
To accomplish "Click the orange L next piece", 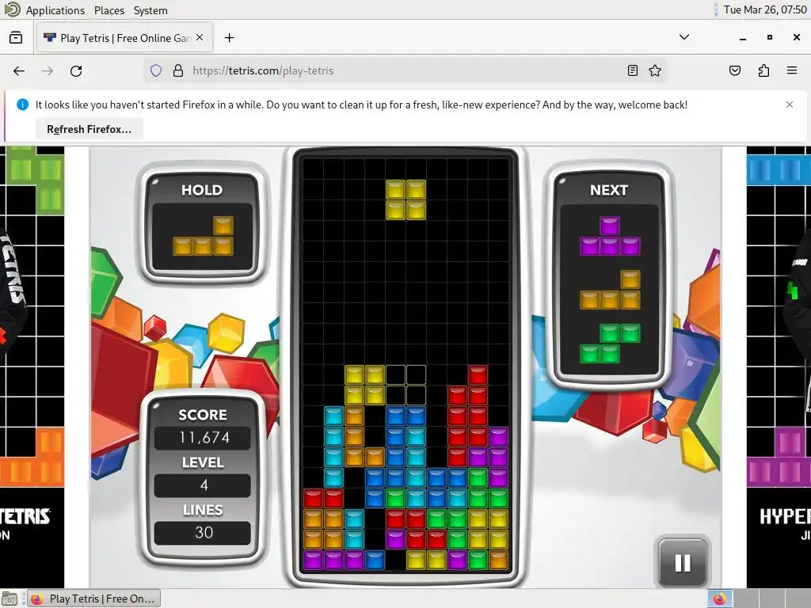I will [610, 290].
